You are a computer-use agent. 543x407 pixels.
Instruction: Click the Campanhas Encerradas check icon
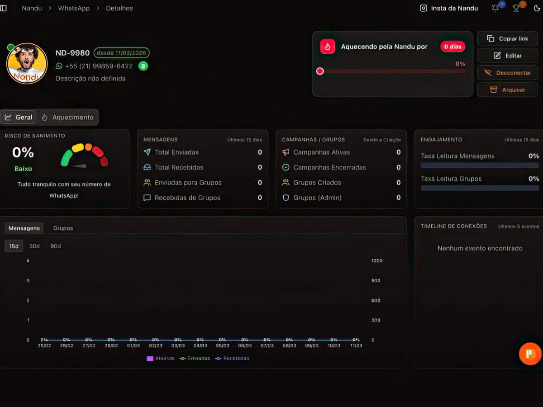(x=286, y=167)
